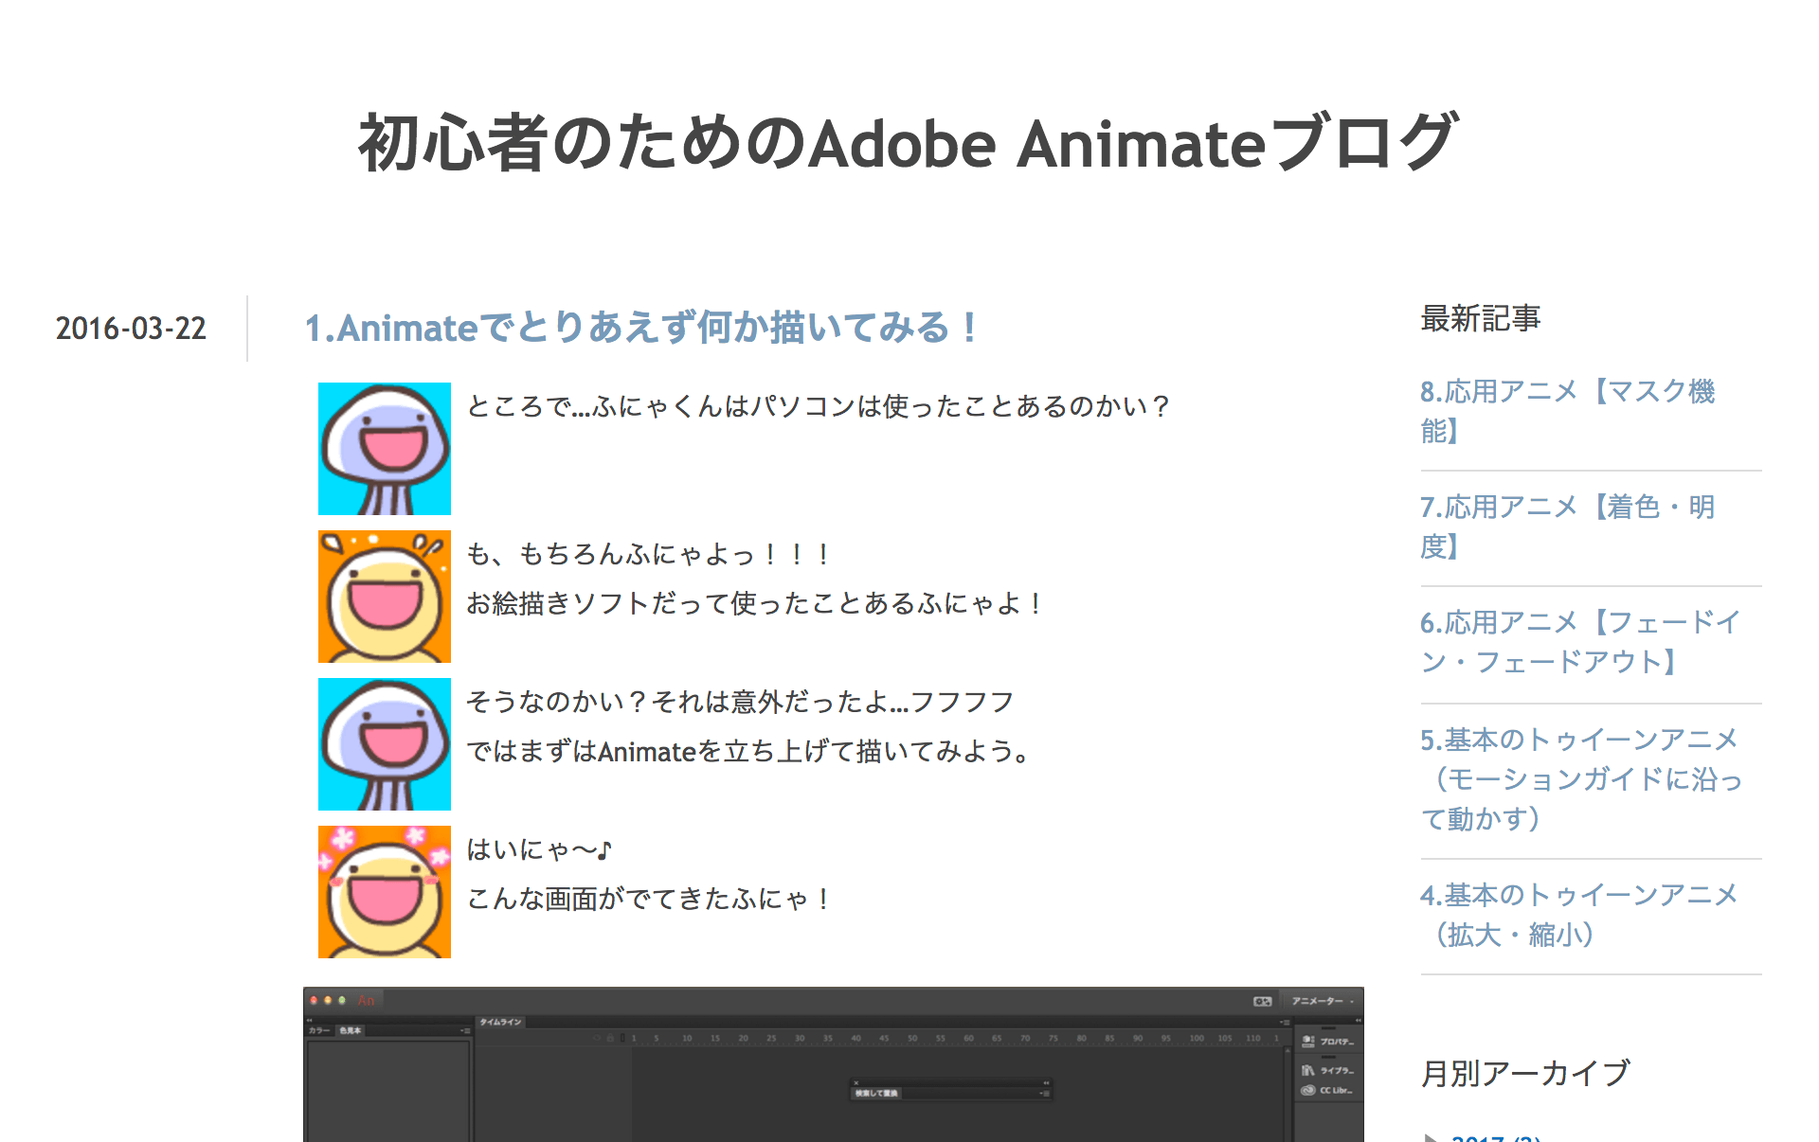Viewport: 1819px width, 1142px height.
Task: Click the line ではまずはAnimateを立ち上げて描いてみよう。
Action: coord(748,751)
